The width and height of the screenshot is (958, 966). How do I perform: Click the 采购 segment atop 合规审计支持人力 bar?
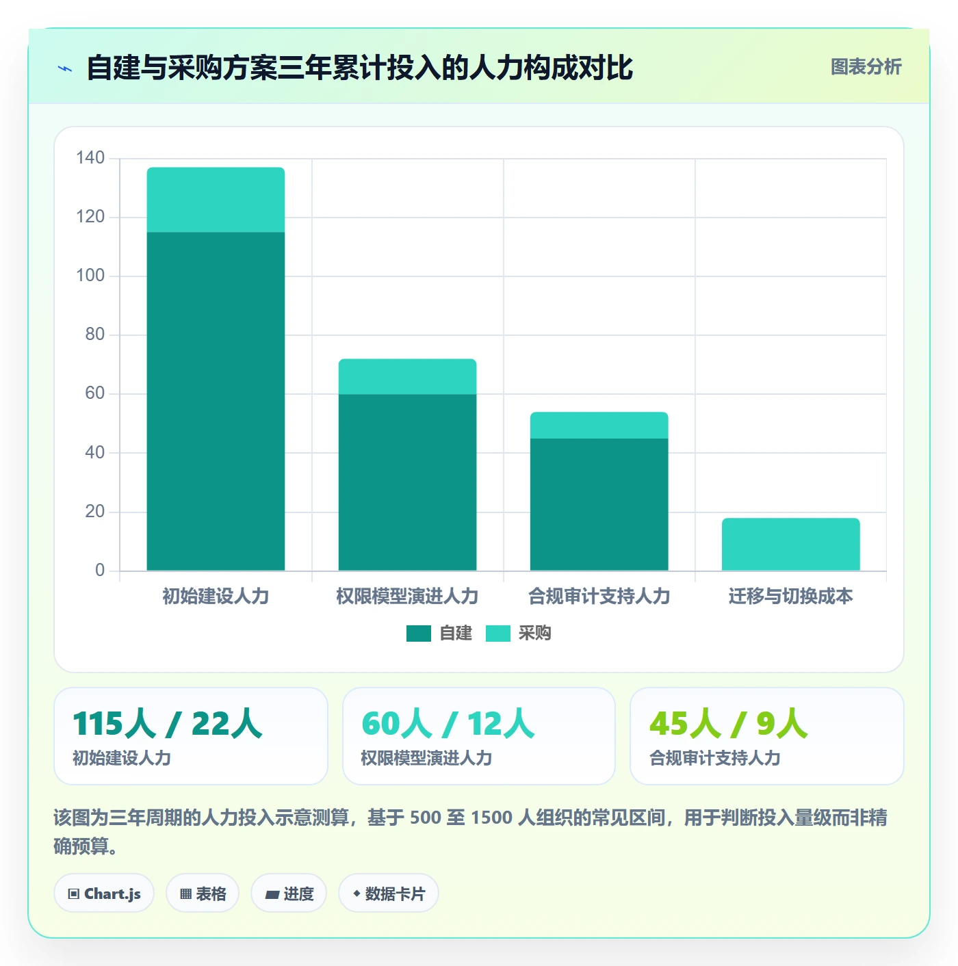coord(599,426)
